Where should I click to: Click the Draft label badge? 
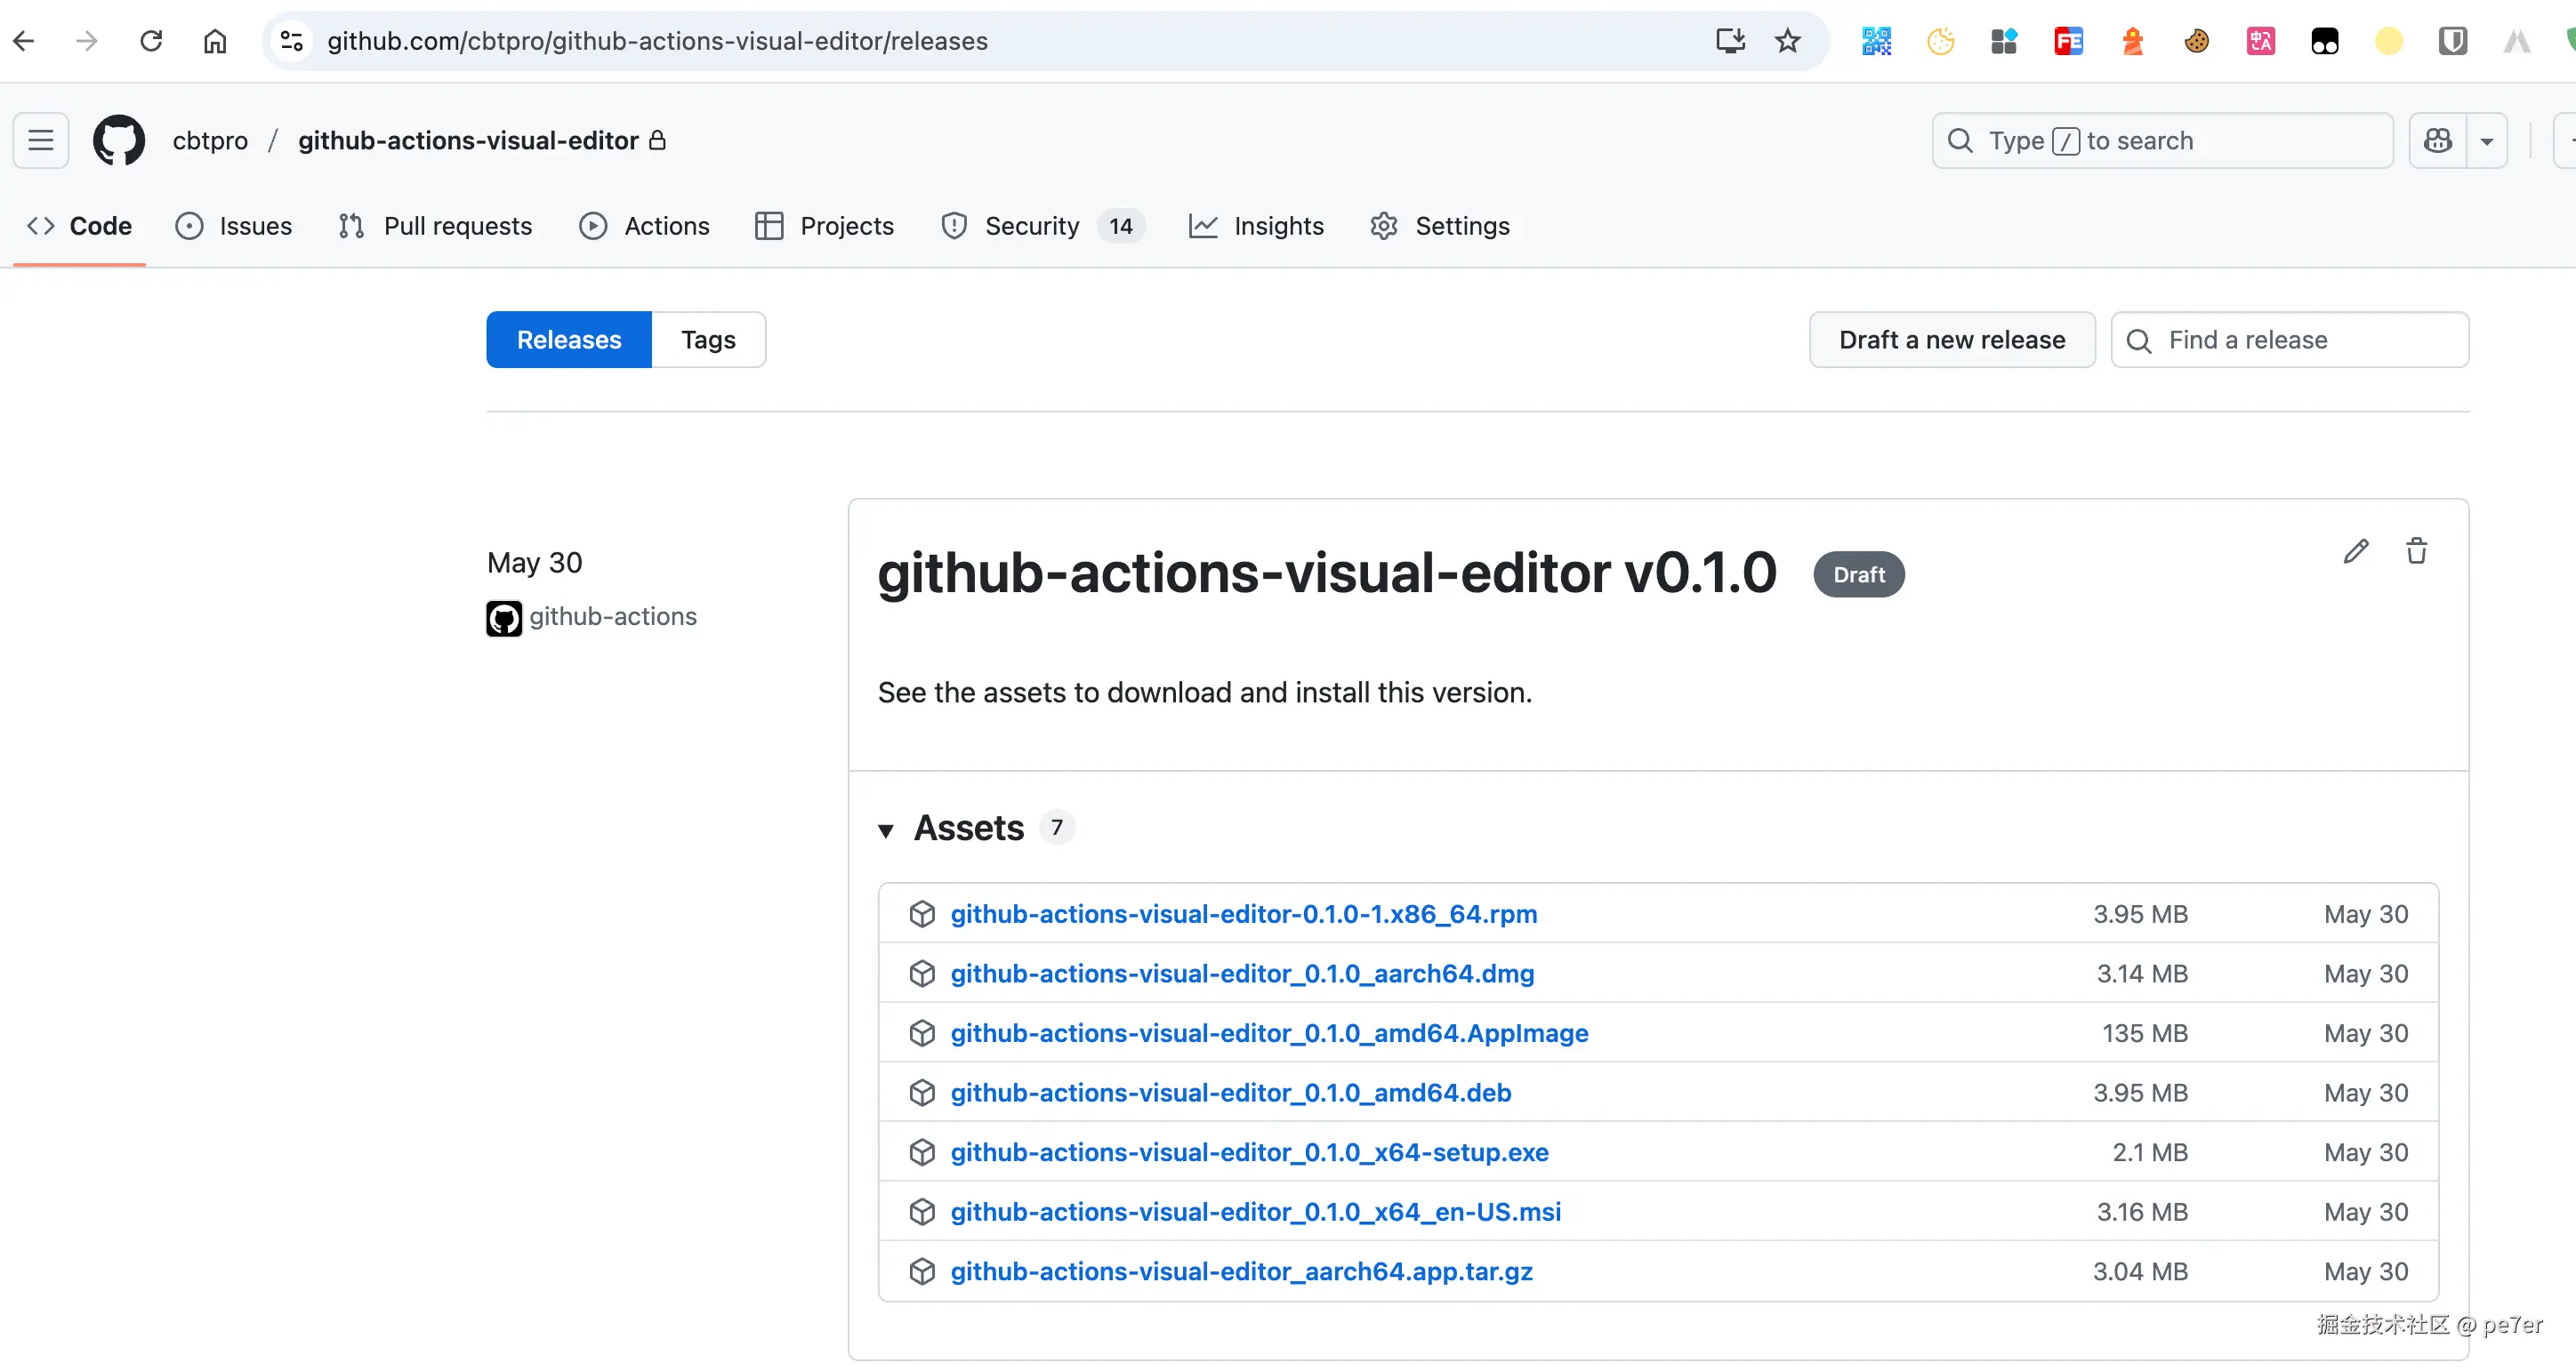click(x=1859, y=574)
